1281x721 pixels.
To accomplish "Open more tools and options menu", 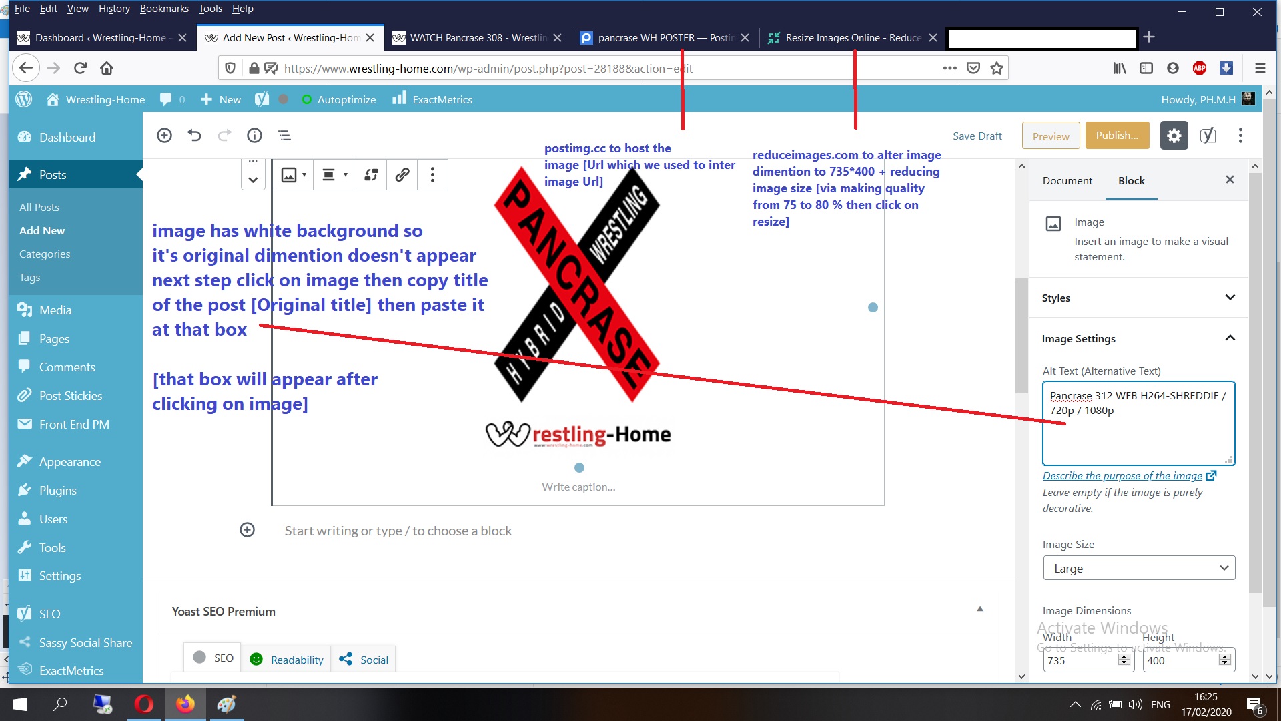I will pyautogui.click(x=1240, y=136).
